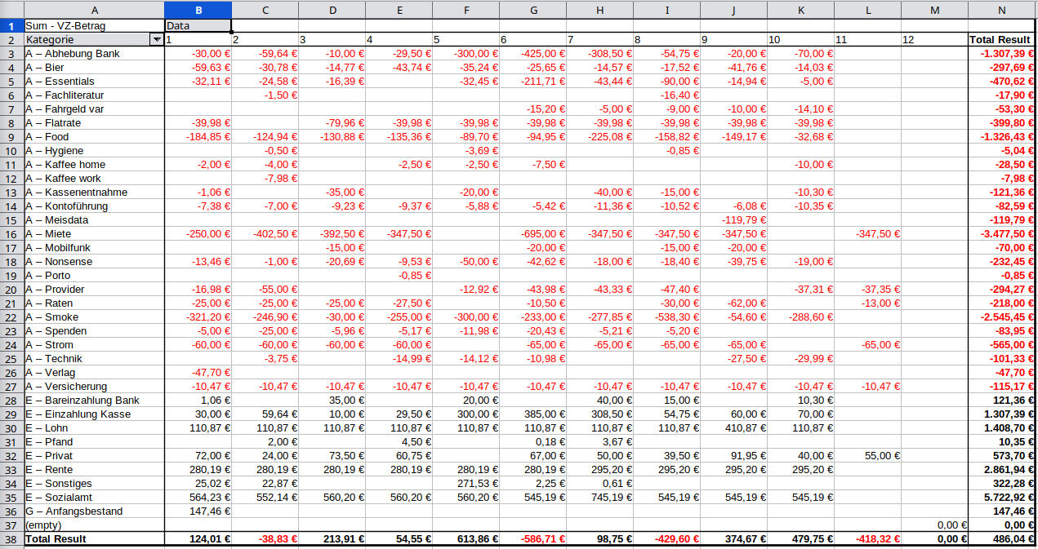This screenshot has height=549, width=1038.
Task: Select the row 1 header
Action: 11,25
